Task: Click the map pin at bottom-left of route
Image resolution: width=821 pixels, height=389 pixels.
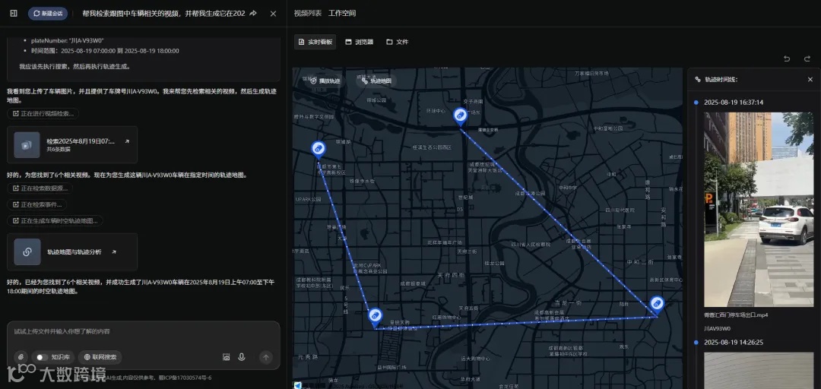Action: 375,318
